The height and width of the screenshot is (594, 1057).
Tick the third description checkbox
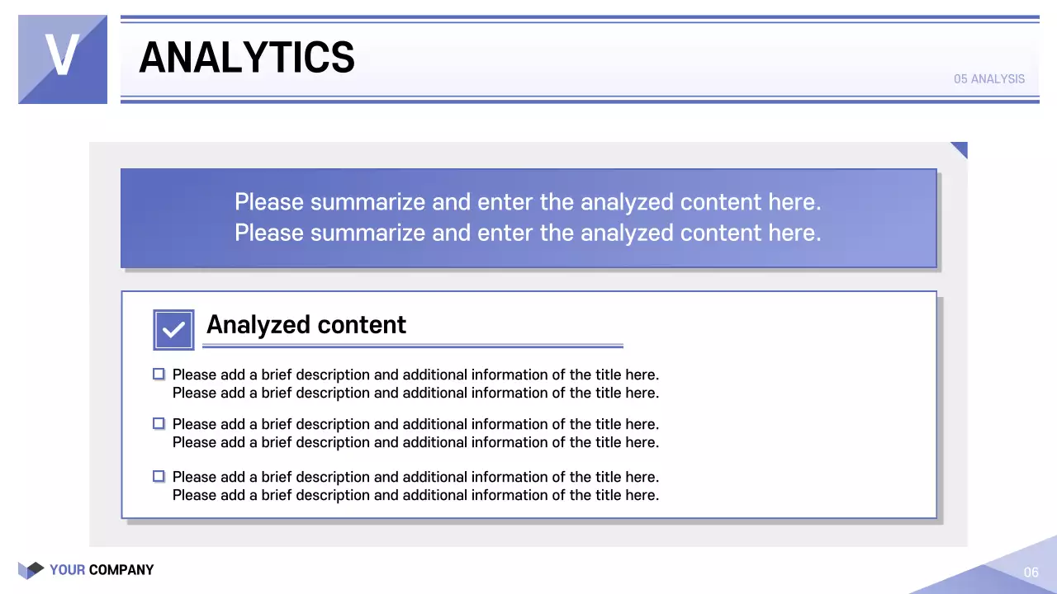[x=159, y=477]
